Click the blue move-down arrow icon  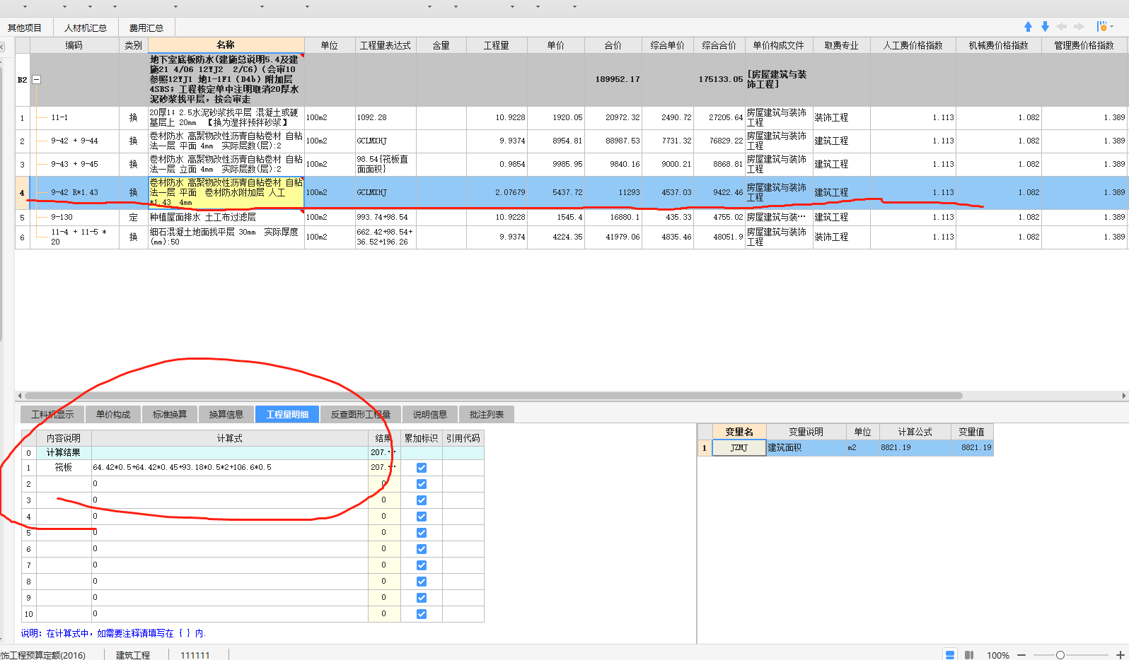[1045, 26]
